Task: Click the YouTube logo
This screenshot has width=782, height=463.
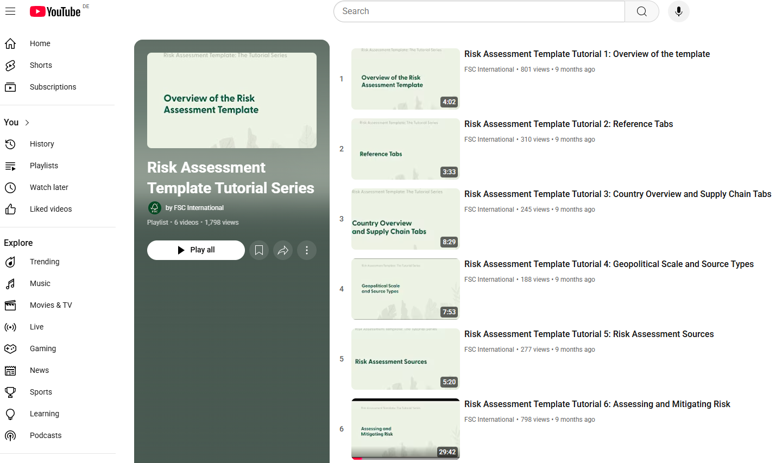Action: 55,11
